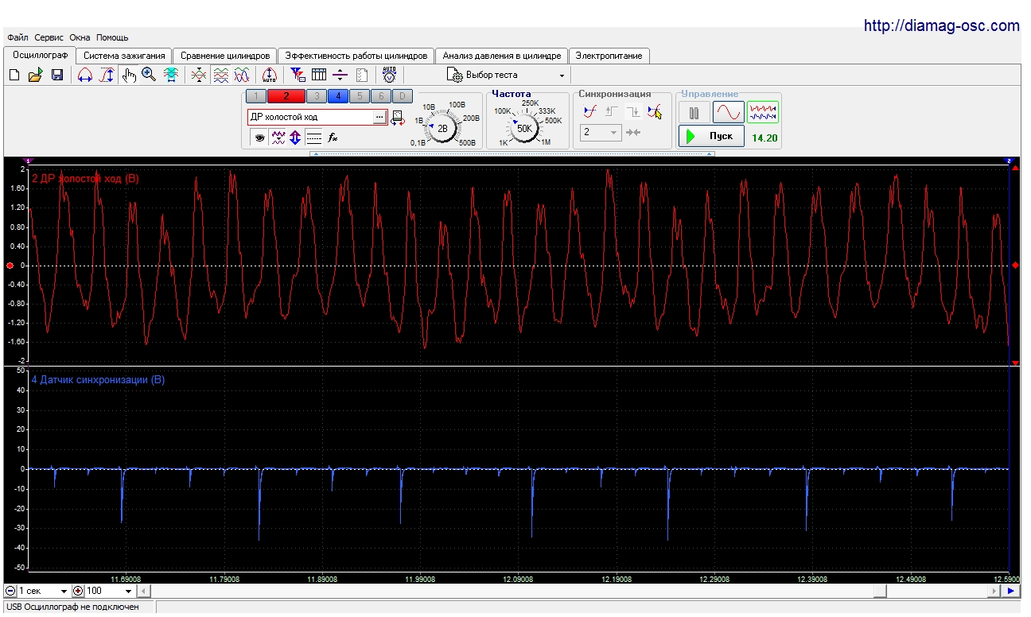Image resolution: width=1031 pixels, height=617 pixels.
Task: Click the New file icon
Action: coord(14,75)
